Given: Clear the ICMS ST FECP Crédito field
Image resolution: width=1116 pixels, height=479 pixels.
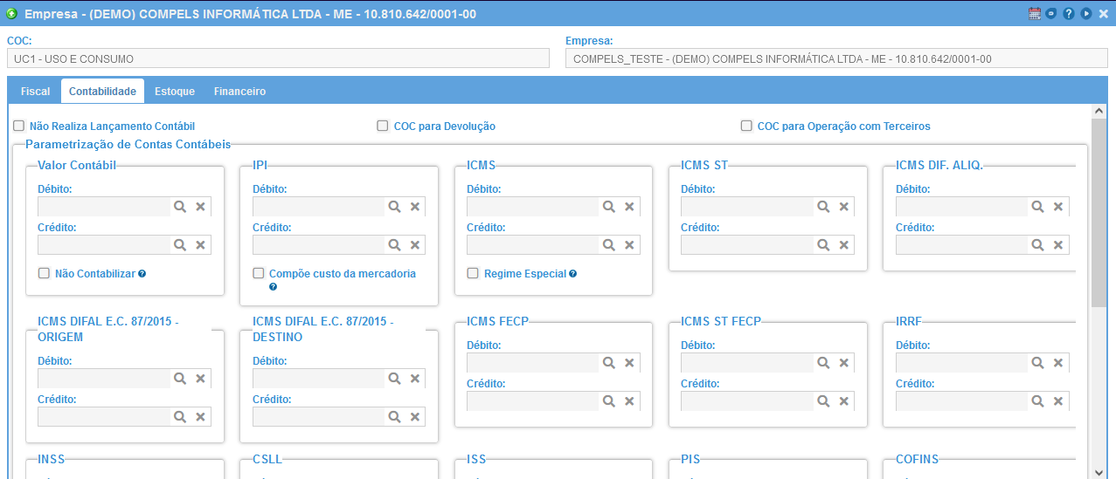Looking at the screenshot, I should pos(843,401).
